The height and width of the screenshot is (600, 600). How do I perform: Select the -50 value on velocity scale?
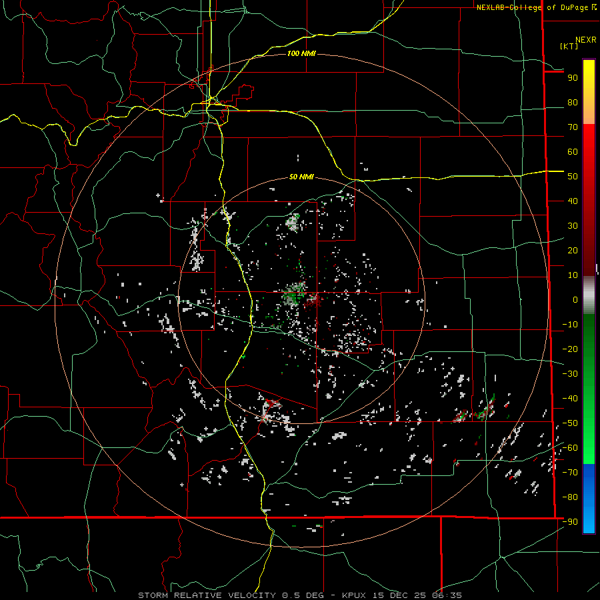pyautogui.click(x=570, y=423)
